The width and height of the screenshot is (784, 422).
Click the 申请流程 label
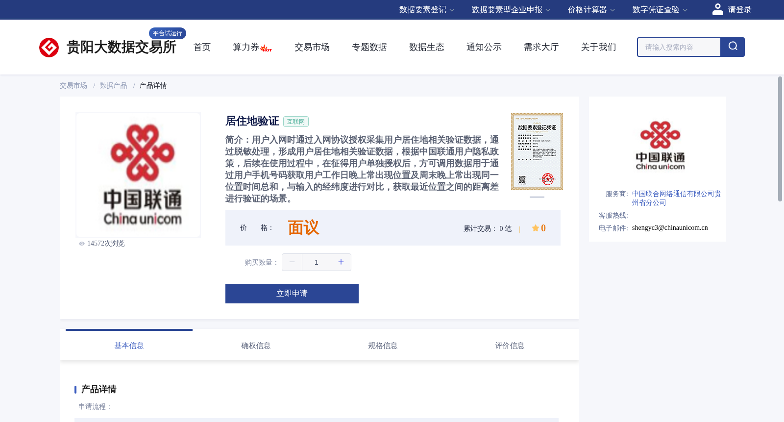point(95,407)
